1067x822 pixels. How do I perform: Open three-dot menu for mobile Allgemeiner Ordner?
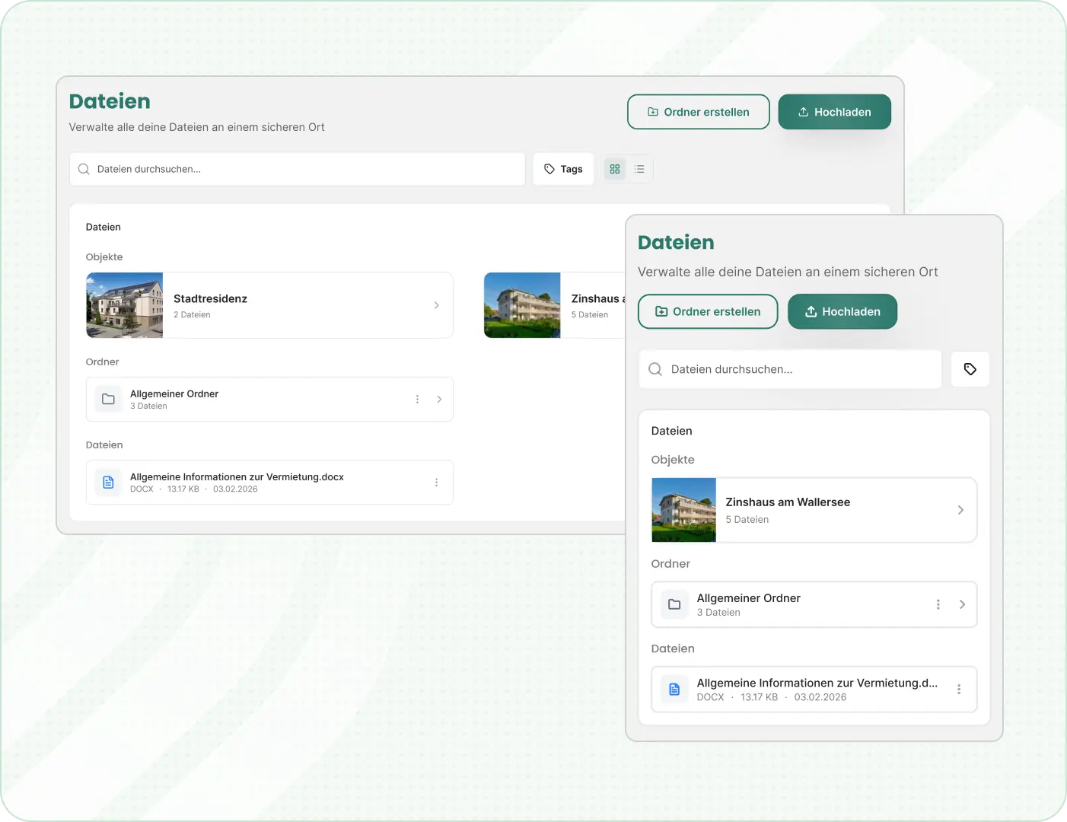[x=938, y=604]
